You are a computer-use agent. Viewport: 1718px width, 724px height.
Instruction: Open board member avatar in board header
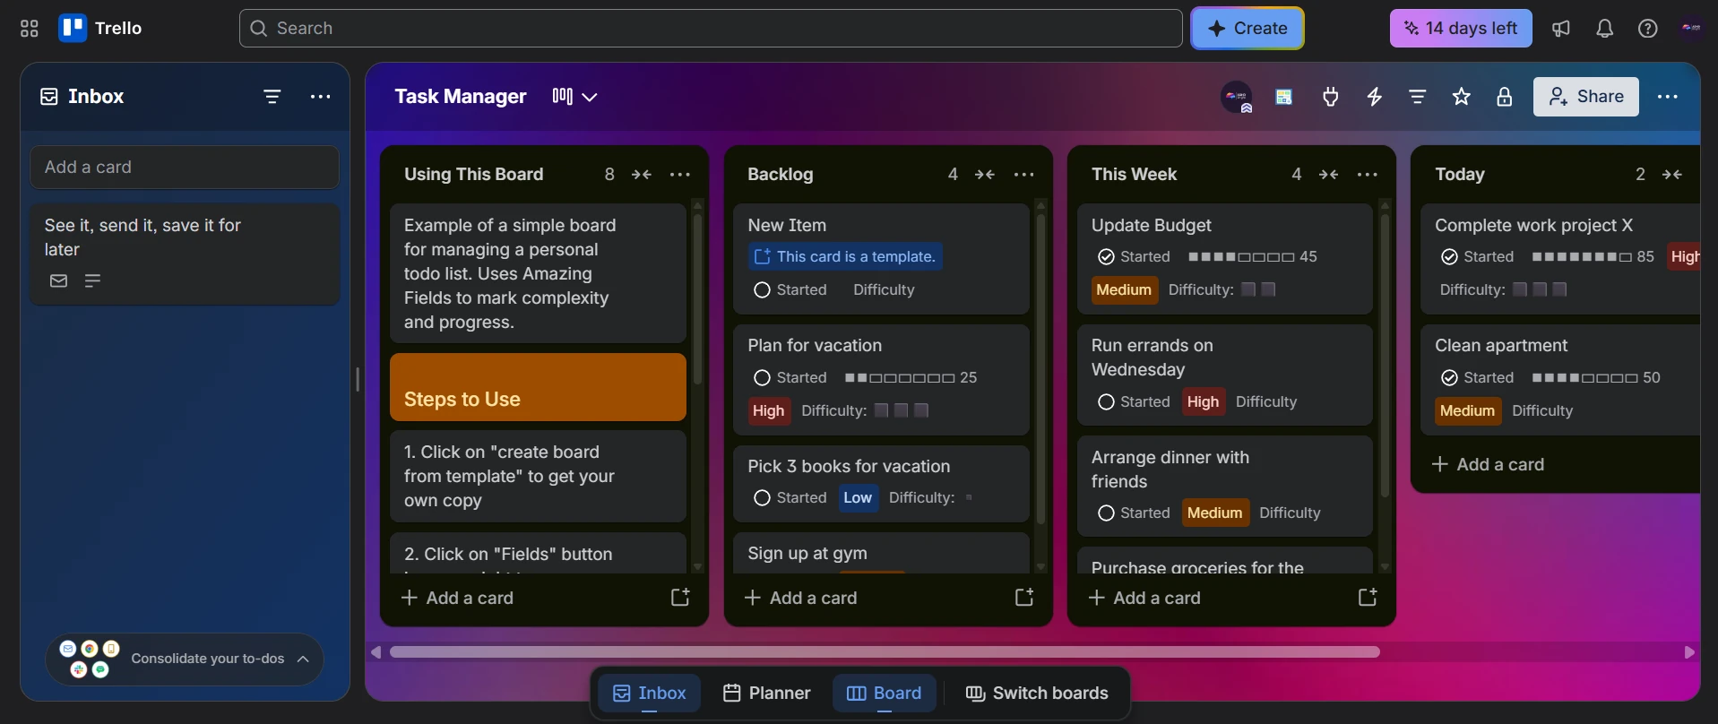click(1237, 97)
